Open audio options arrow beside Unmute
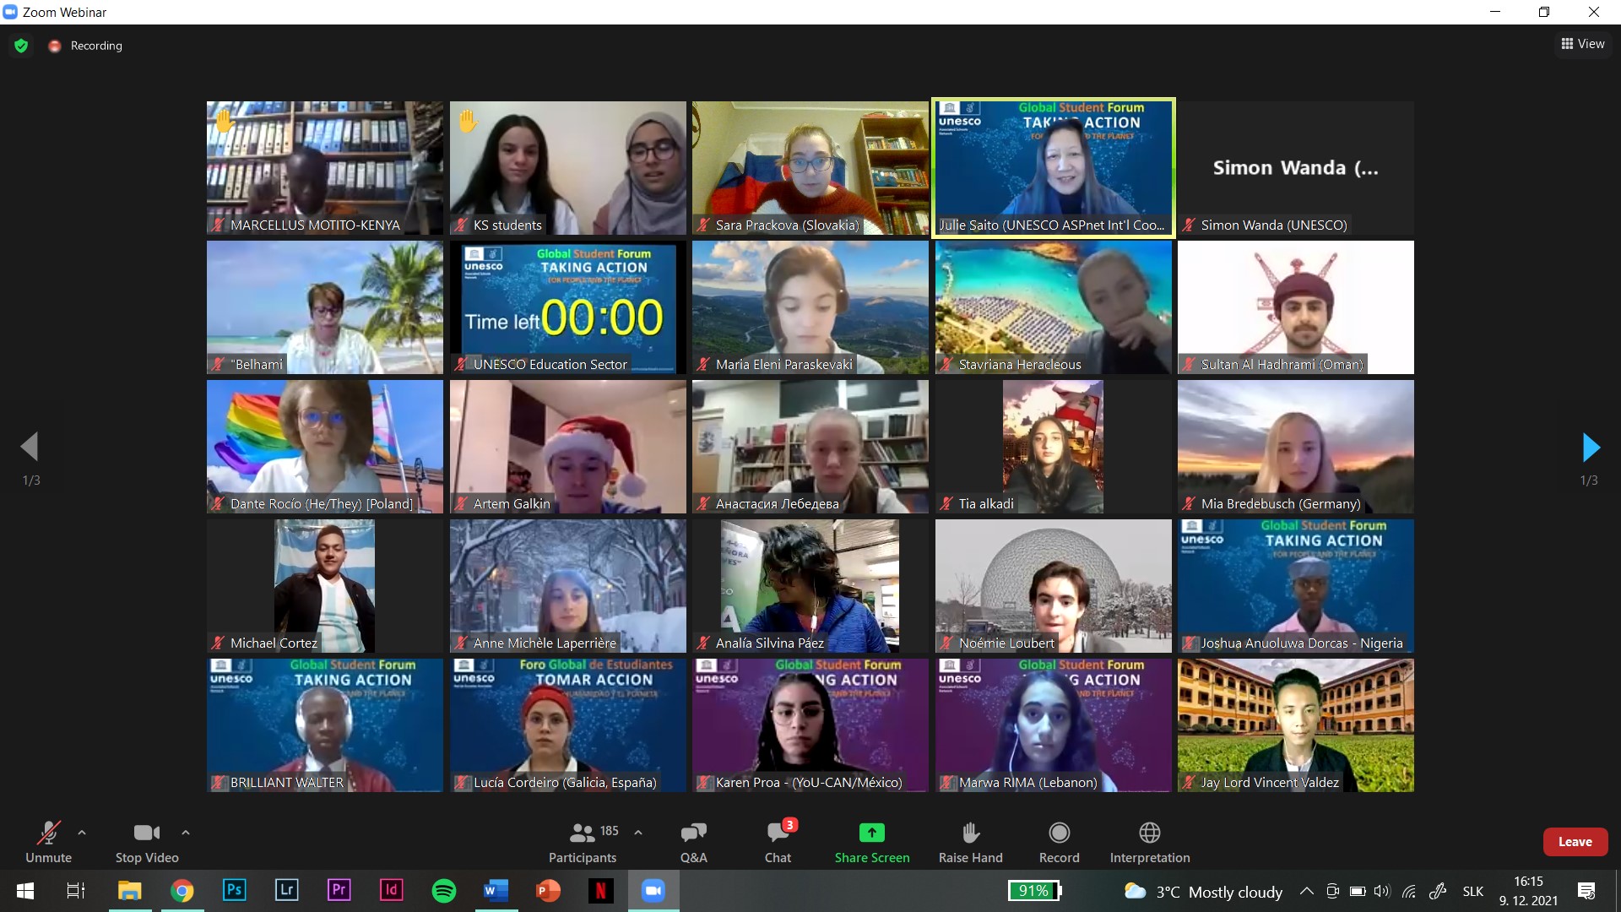 click(x=82, y=833)
